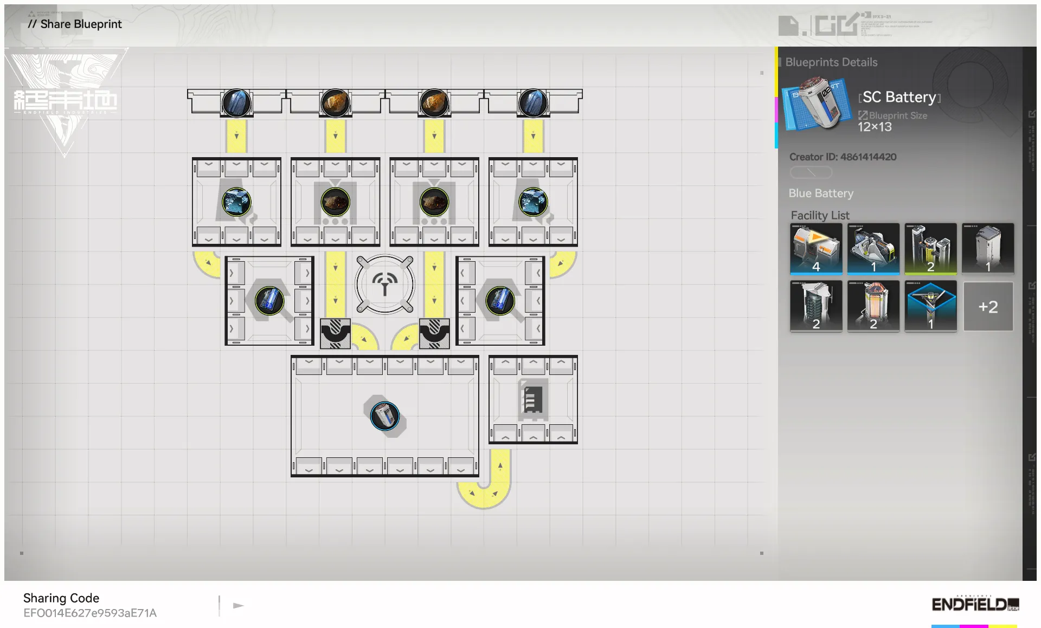Expand the +2 more facilities tile
The width and height of the screenshot is (1041, 628).
click(x=987, y=307)
